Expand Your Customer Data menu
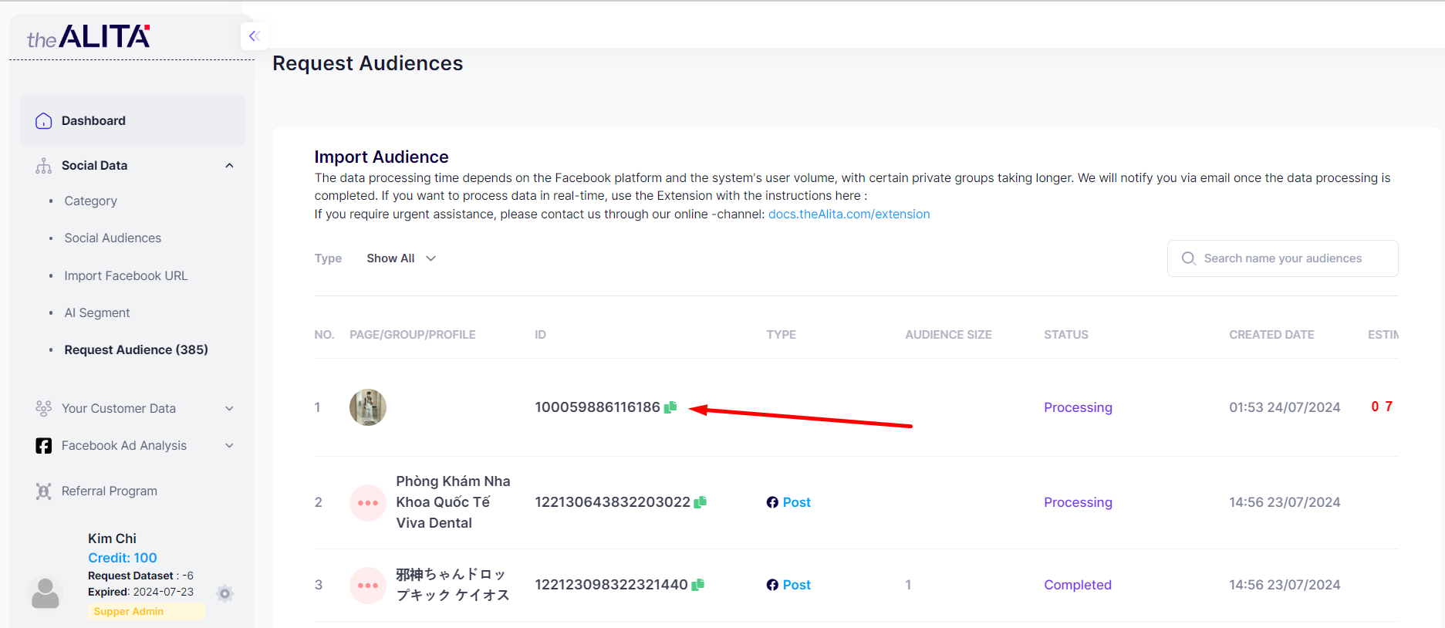 tap(229, 409)
